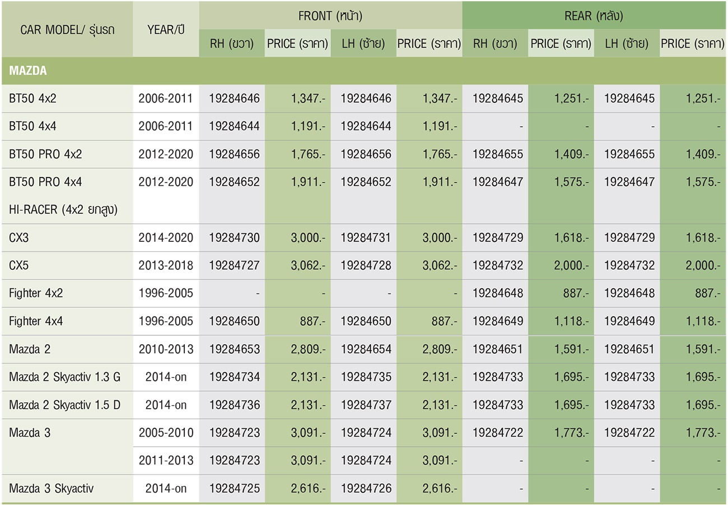
Task: Select the BT50 4x4 model name
Action: pos(32,127)
